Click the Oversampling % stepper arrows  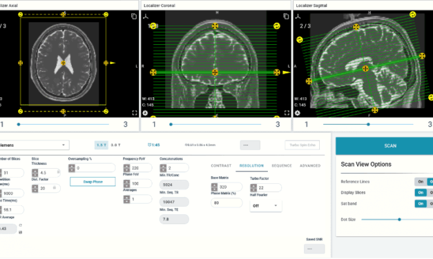[x=72, y=168]
